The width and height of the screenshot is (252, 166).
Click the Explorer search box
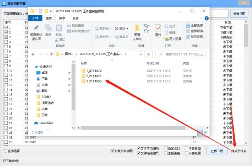pos(181,54)
